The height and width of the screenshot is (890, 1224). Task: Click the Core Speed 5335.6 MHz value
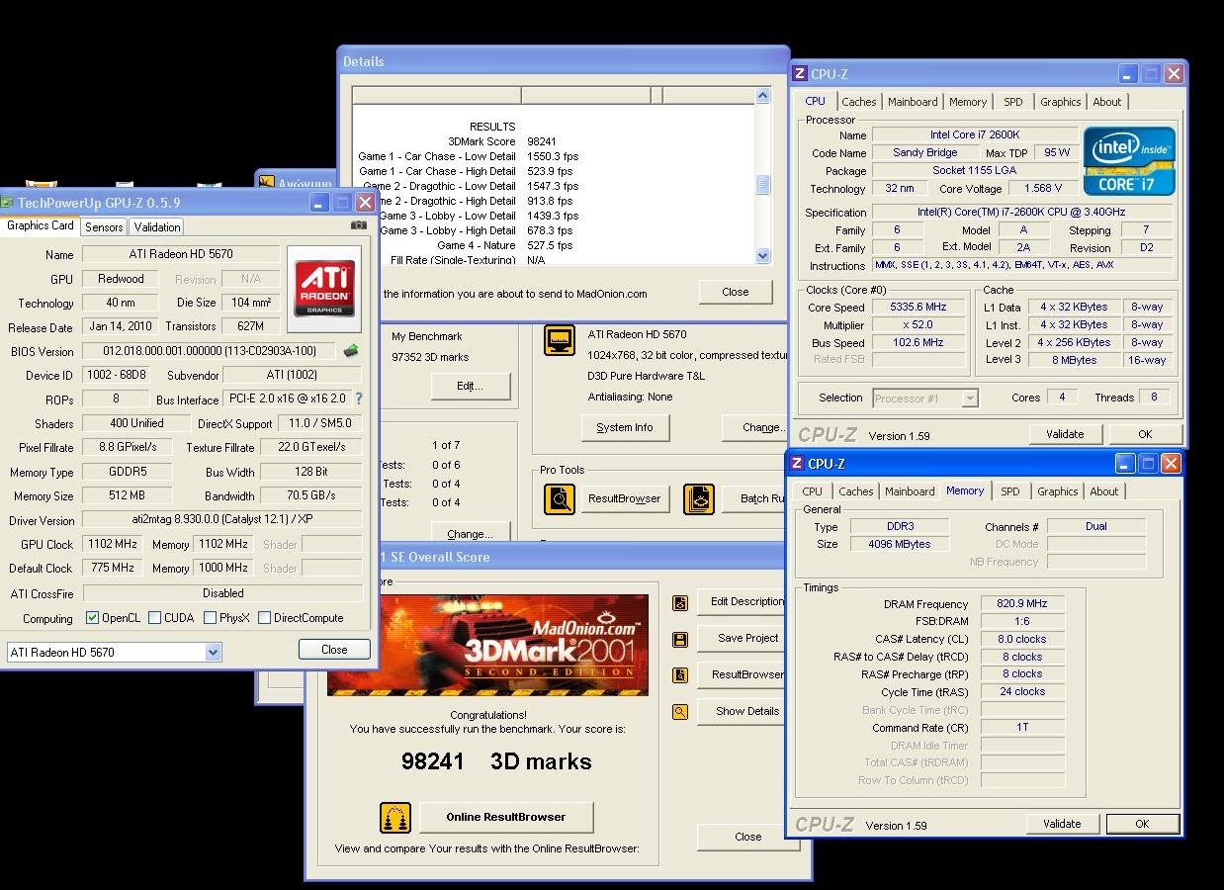pos(918,308)
